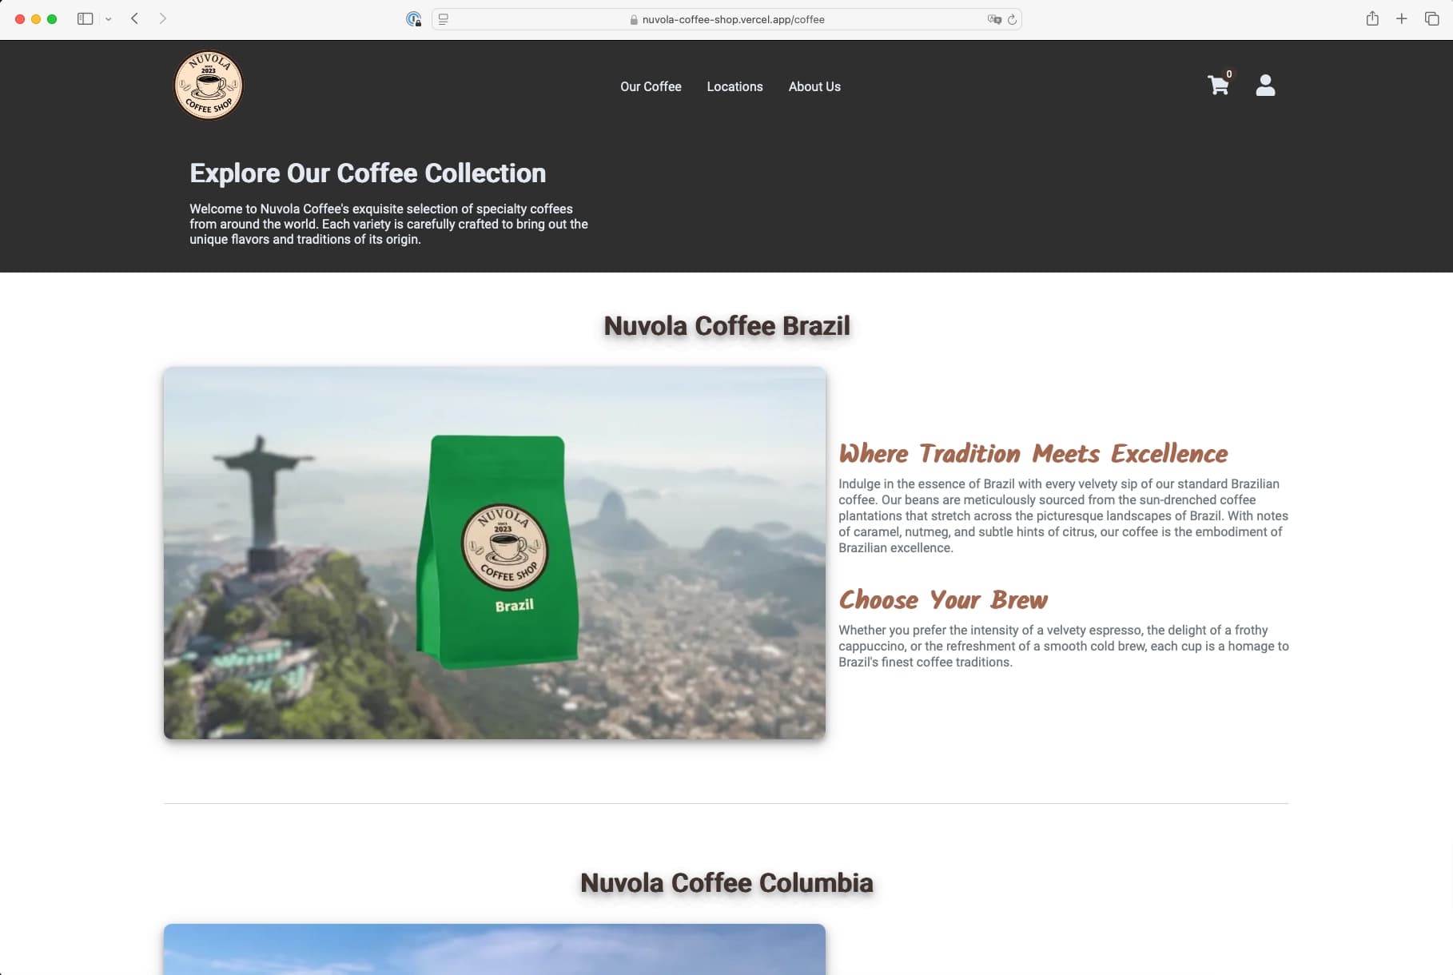Viewport: 1453px width, 975px height.
Task: Open the Share icon in Safari toolbar
Action: 1372,18
